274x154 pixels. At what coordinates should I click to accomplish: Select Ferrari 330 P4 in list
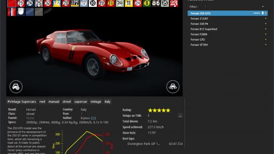227,24
